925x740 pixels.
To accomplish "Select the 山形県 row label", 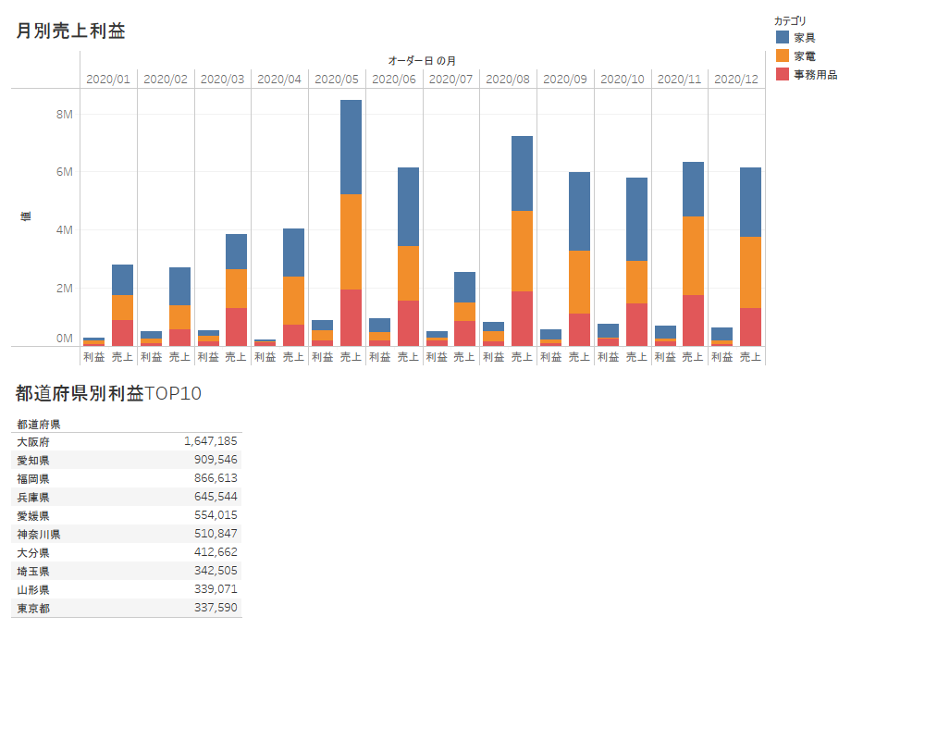I will click(x=33, y=589).
